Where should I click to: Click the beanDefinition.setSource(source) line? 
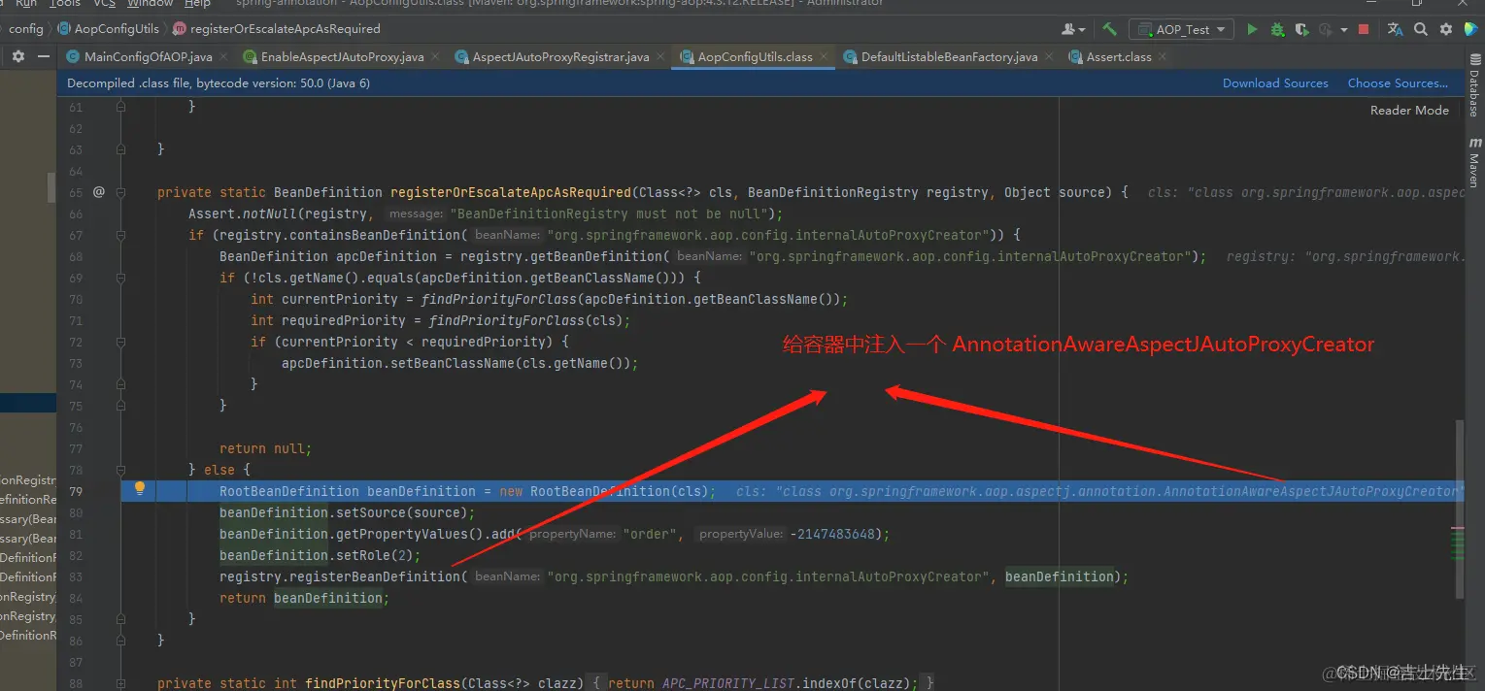click(347, 512)
